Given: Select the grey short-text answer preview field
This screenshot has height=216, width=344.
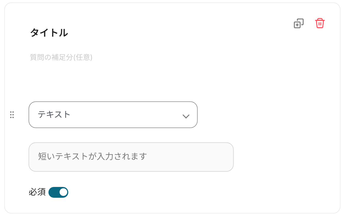Looking at the screenshot, I should (x=131, y=157).
